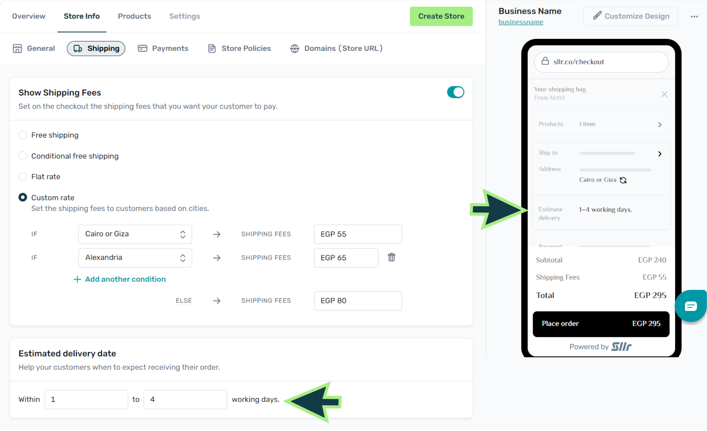
Task: Click the refresh icon next to Cairo or Giza
Action: point(623,180)
